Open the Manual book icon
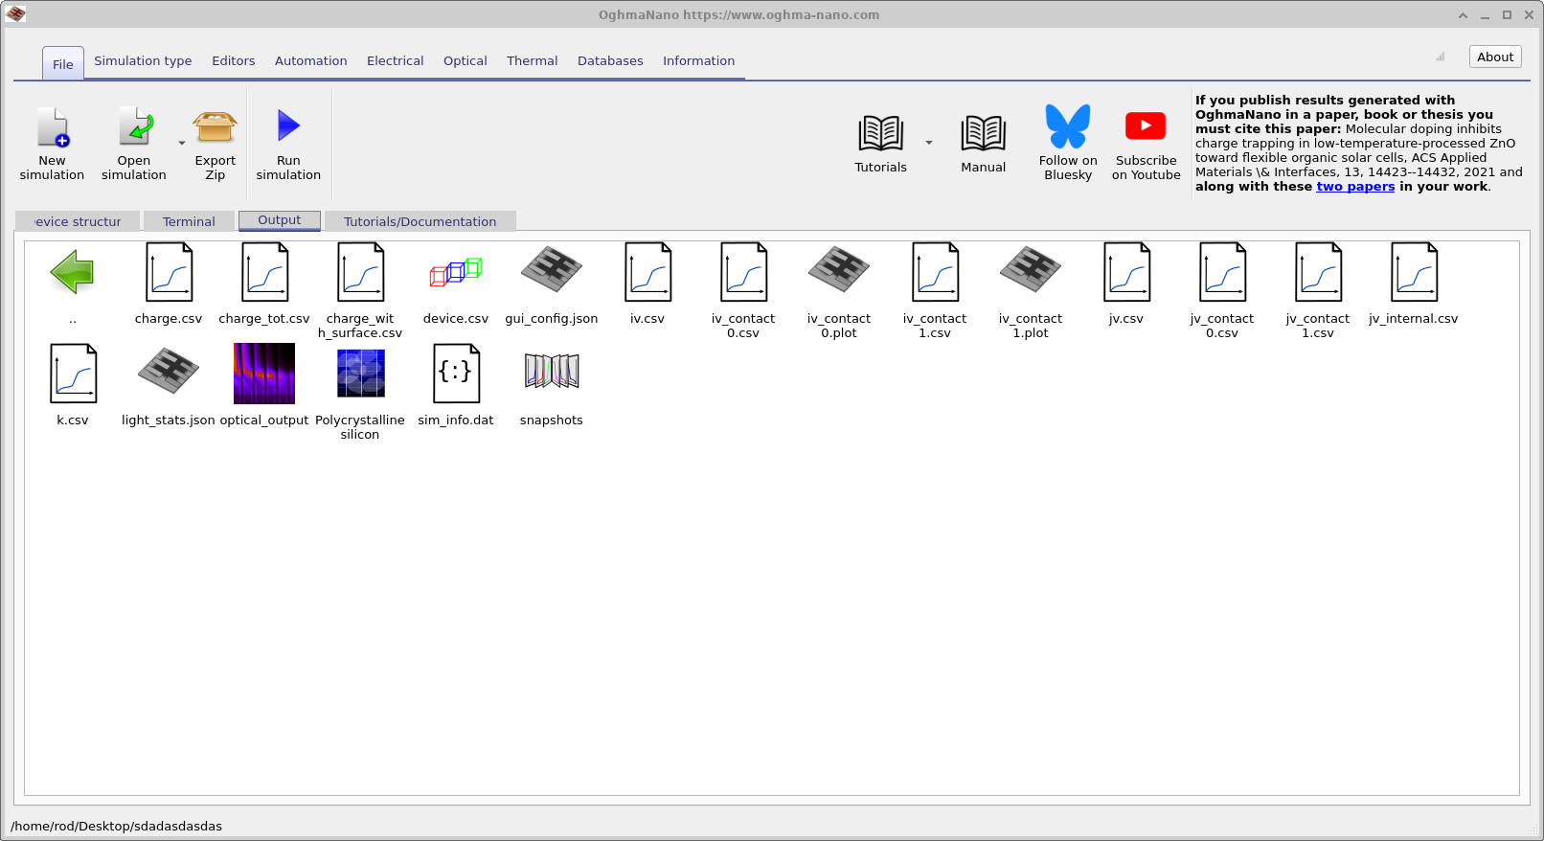Image resolution: width=1544 pixels, height=841 pixels. (984, 133)
